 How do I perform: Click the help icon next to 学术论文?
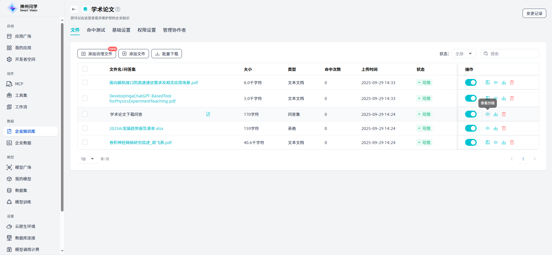(x=118, y=9)
